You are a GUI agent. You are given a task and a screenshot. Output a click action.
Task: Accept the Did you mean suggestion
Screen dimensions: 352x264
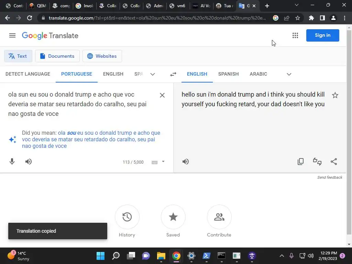pos(91,140)
